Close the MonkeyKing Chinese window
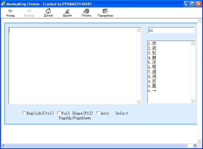Viewport: 203px width, 149px height. pyautogui.click(x=199, y=4)
